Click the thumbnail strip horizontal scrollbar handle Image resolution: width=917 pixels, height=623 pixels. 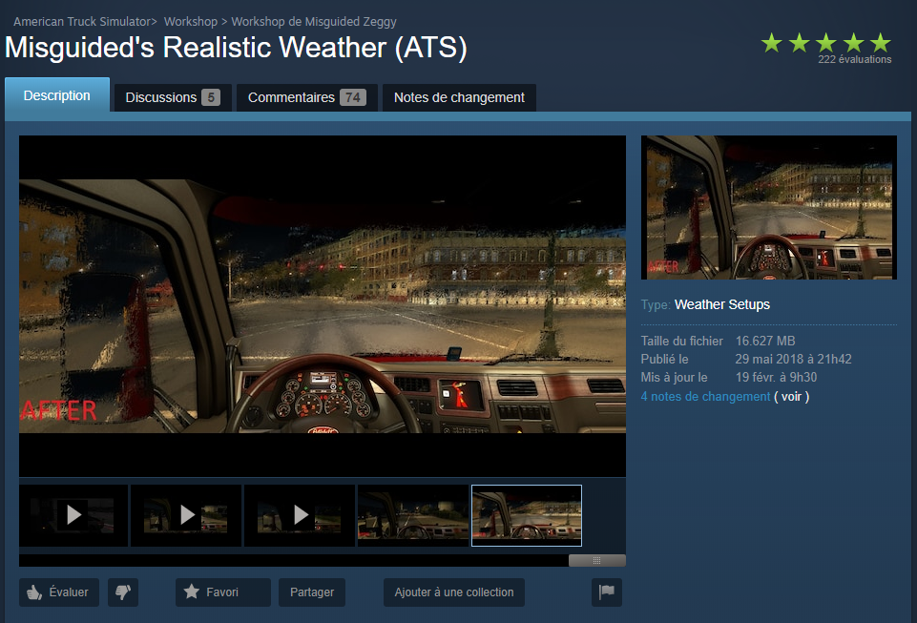597,560
